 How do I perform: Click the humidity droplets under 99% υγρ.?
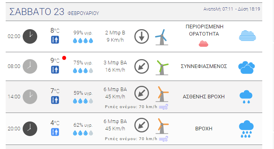click(83, 41)
